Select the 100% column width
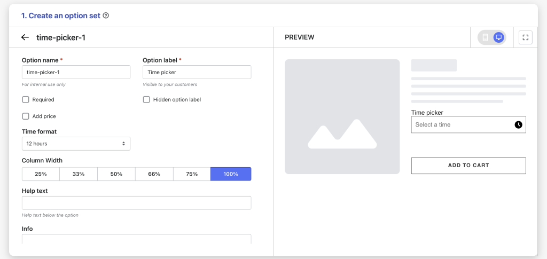The image size is (547, 259). click(x=231, y=174)
